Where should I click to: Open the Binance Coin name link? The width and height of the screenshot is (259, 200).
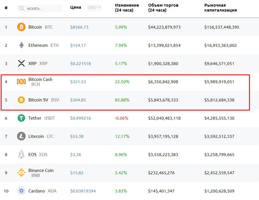41,170
